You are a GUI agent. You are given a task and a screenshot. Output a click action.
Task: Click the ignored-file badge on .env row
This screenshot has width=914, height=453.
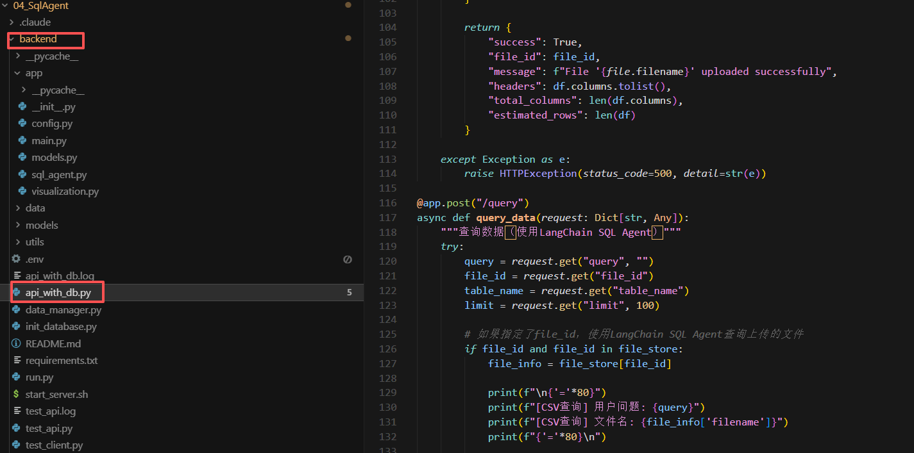(348, 259)
